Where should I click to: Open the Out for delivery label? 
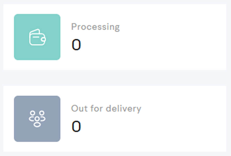106,108
